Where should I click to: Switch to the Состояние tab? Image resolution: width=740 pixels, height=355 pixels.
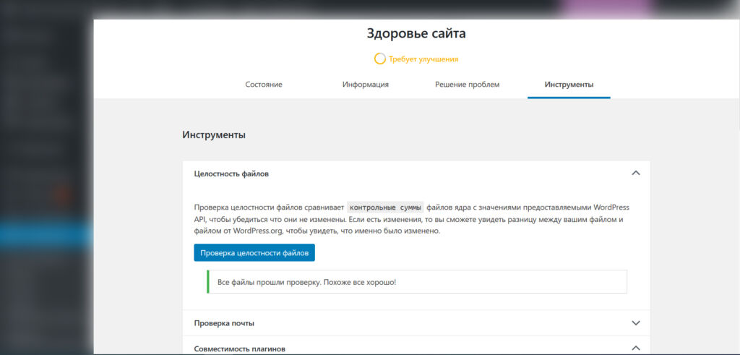(x=263, y=85)
